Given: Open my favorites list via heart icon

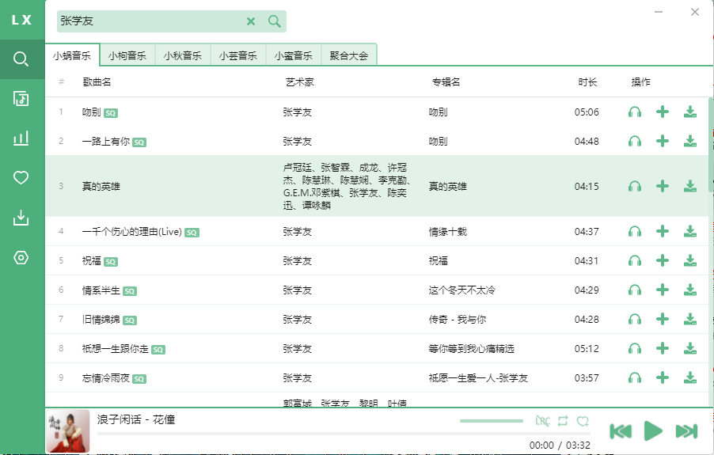Looking at the screenshot, I should pyautogui.click(x=21, y=178).
